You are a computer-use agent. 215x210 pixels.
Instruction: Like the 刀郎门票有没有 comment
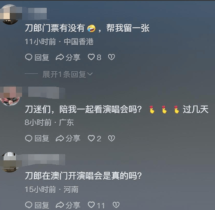[95, 57]
